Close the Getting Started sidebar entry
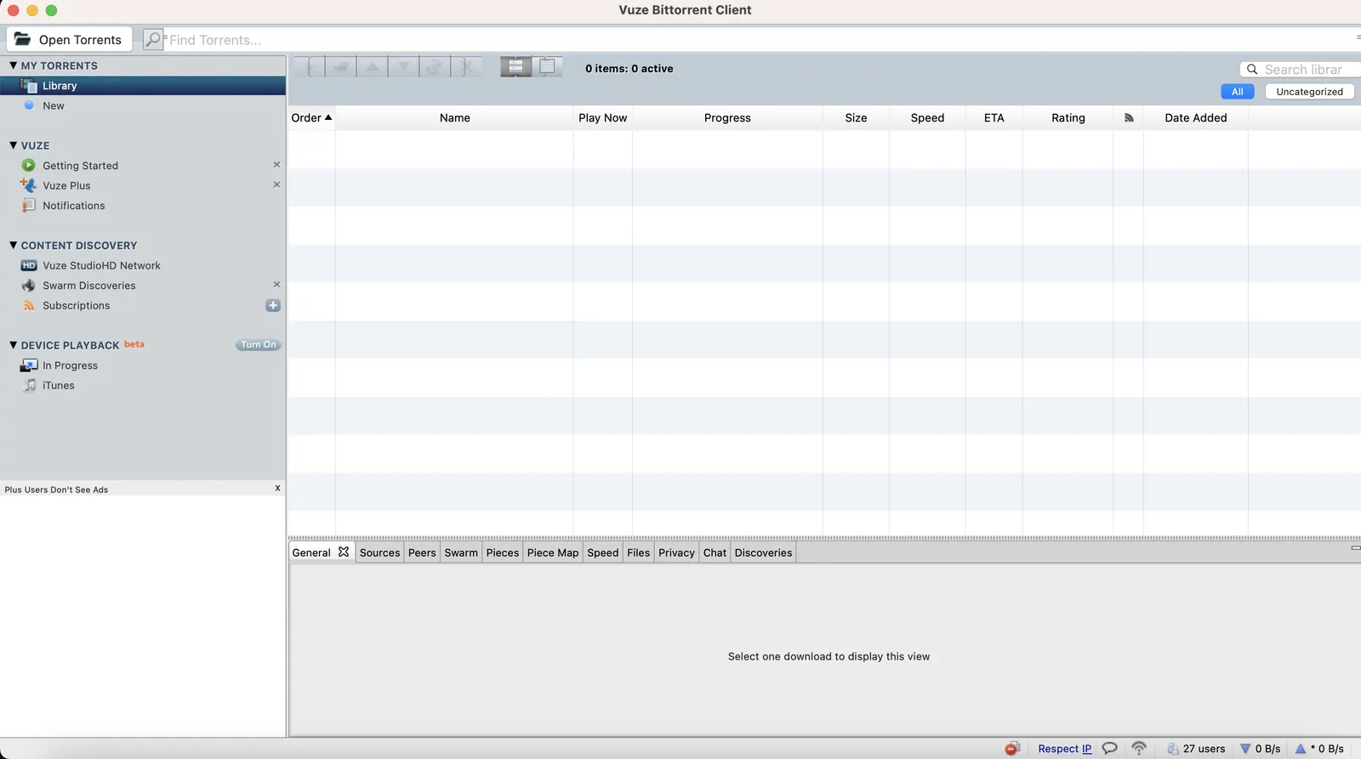Screen dimensions: 1361x759 point(276,165)
